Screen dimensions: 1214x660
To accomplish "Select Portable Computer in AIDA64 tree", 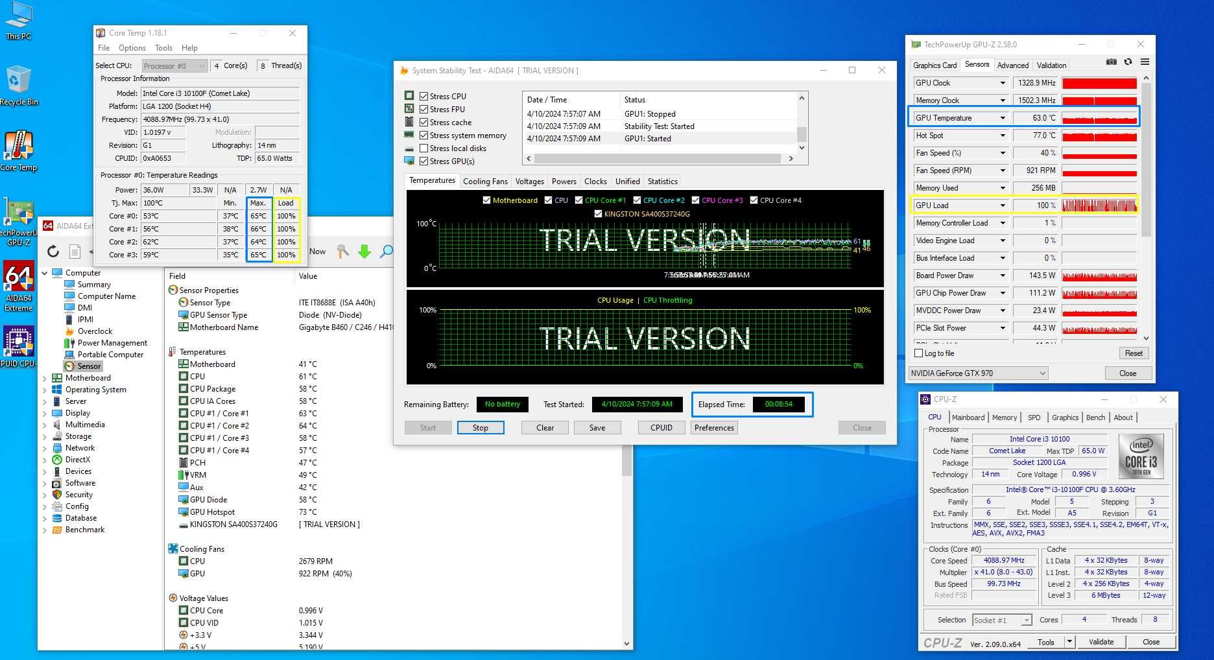I will click(110, 355).
